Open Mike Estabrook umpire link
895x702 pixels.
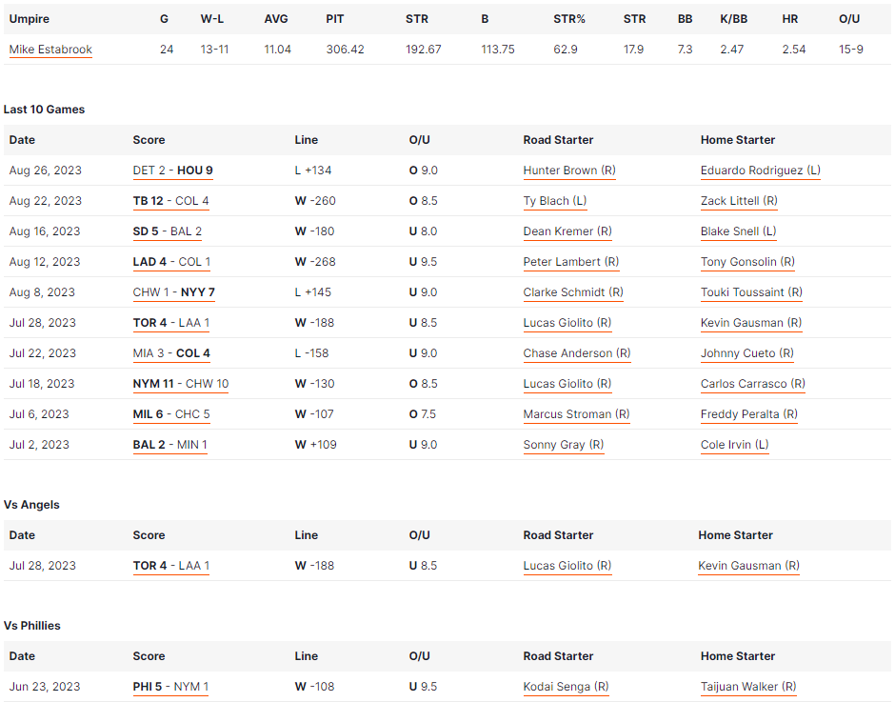pyautogui.click(x=50, y=50)
